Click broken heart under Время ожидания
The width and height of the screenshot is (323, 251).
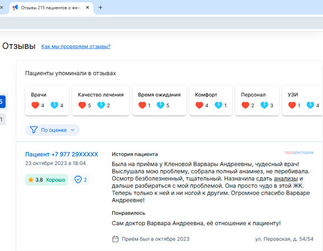(x=160, y=105)
